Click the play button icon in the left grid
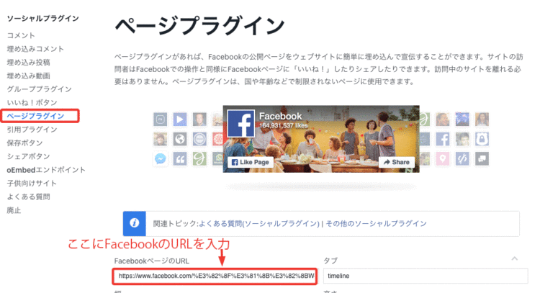The width and height of the screenshot is (540, 293). click(179, 119)
